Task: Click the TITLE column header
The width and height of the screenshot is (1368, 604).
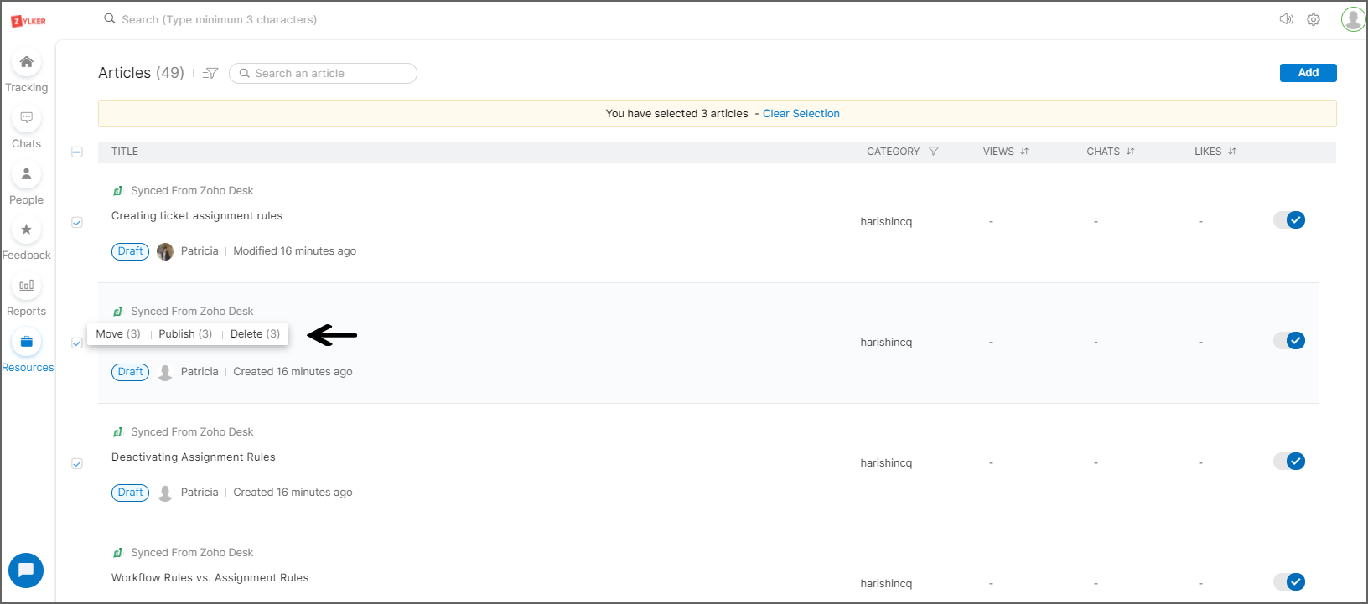Action: pyautogui.click(x=125, y=152)
